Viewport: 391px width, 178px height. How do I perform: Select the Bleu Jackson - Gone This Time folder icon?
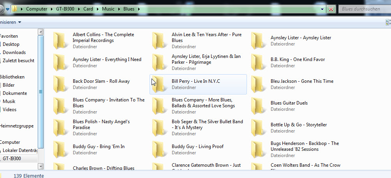coord(259,84)
